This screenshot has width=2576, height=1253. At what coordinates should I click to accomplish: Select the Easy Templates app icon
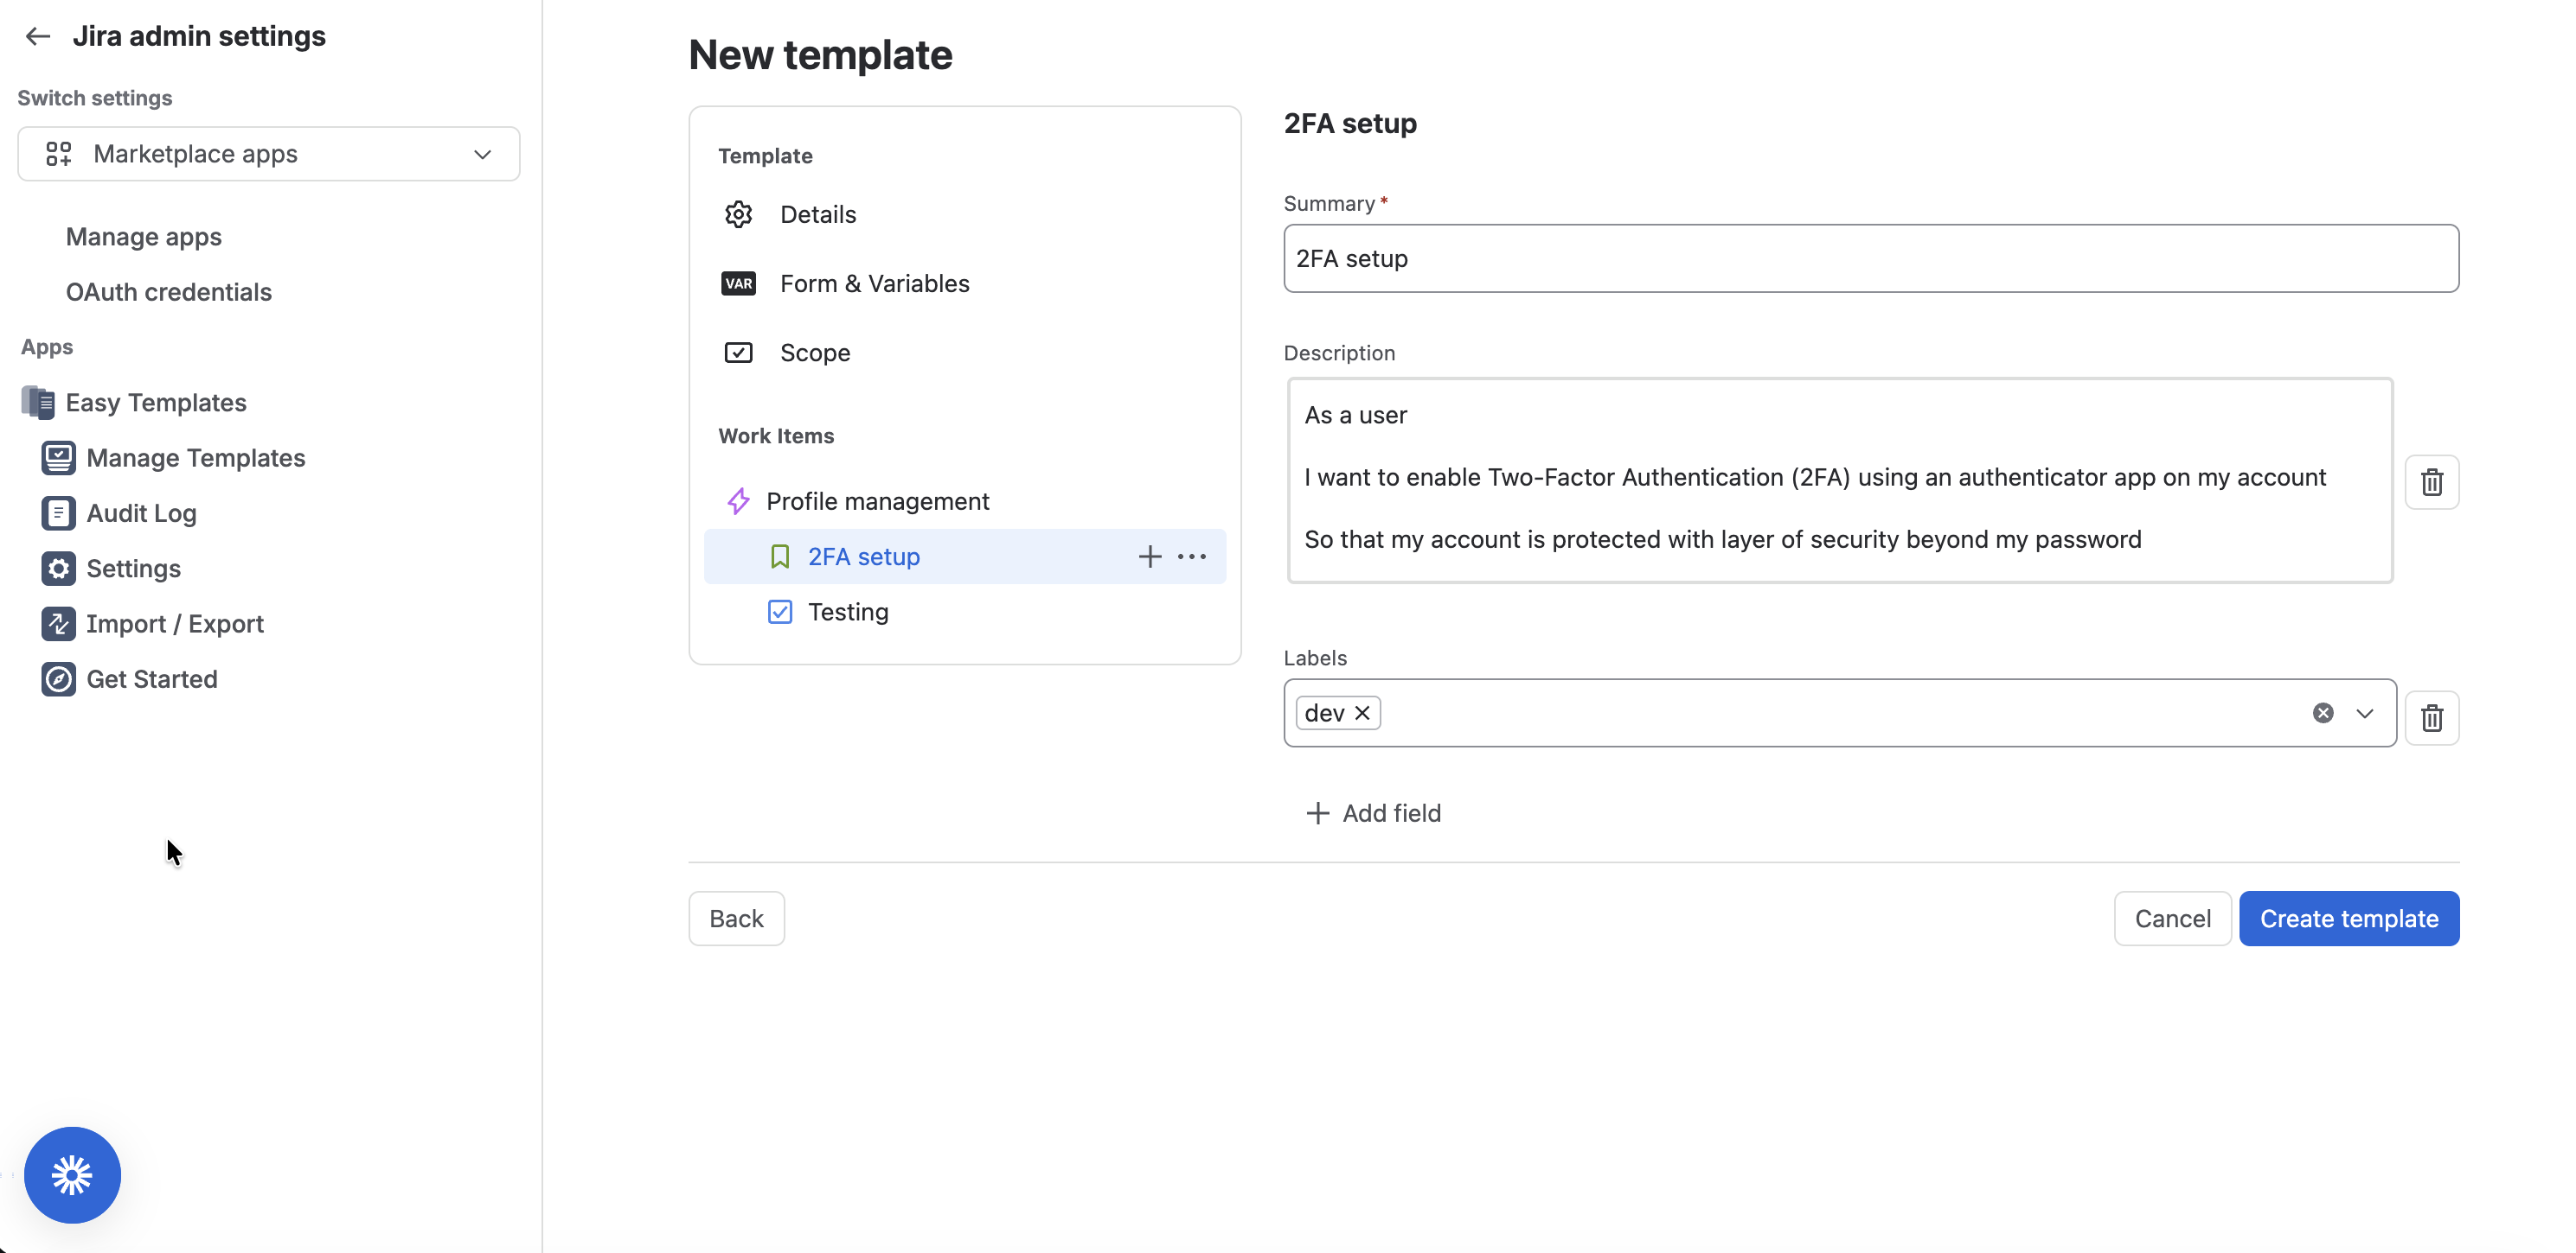click(38, 403)
